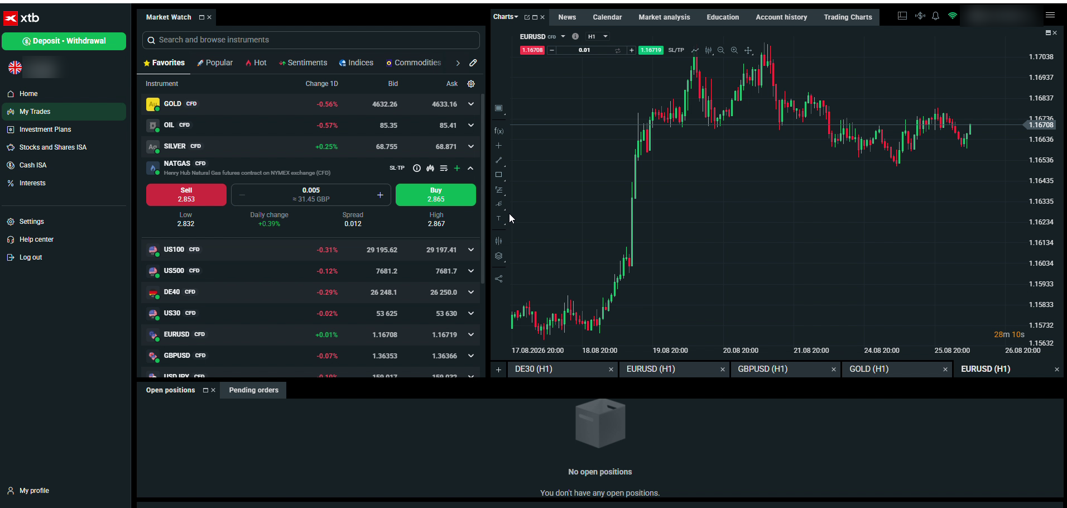Viewport: 1067px width, 508px height.
Task: Click the red 1.16708 sell price on chart
Action: click(x=532, y=50)
